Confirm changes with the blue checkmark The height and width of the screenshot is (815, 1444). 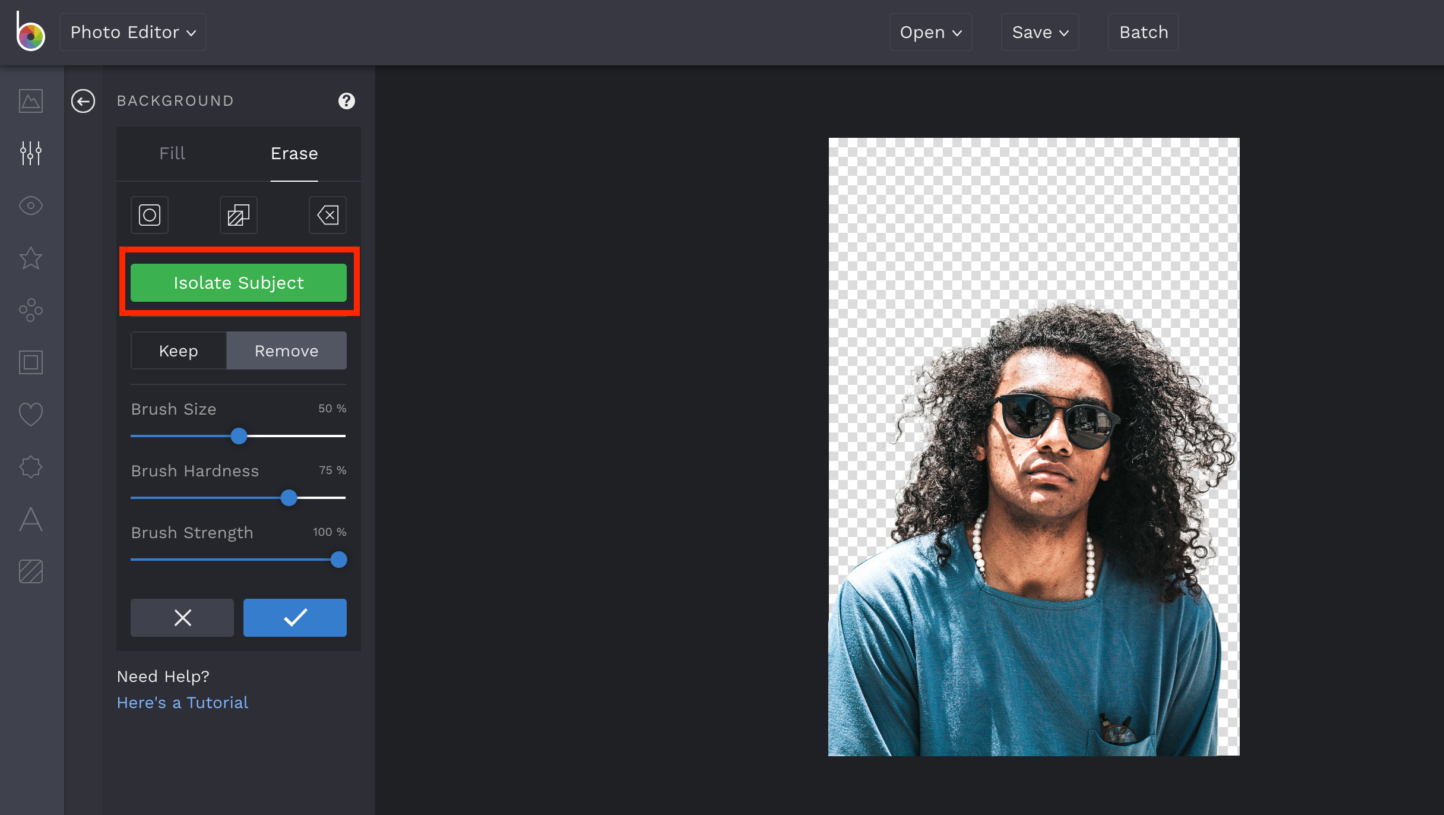pos(294,618)
